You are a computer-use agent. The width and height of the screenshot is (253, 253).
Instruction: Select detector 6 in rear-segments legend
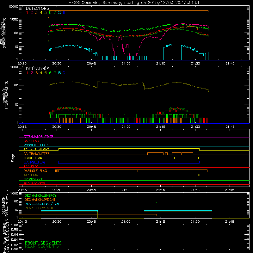tap(50, 73)
